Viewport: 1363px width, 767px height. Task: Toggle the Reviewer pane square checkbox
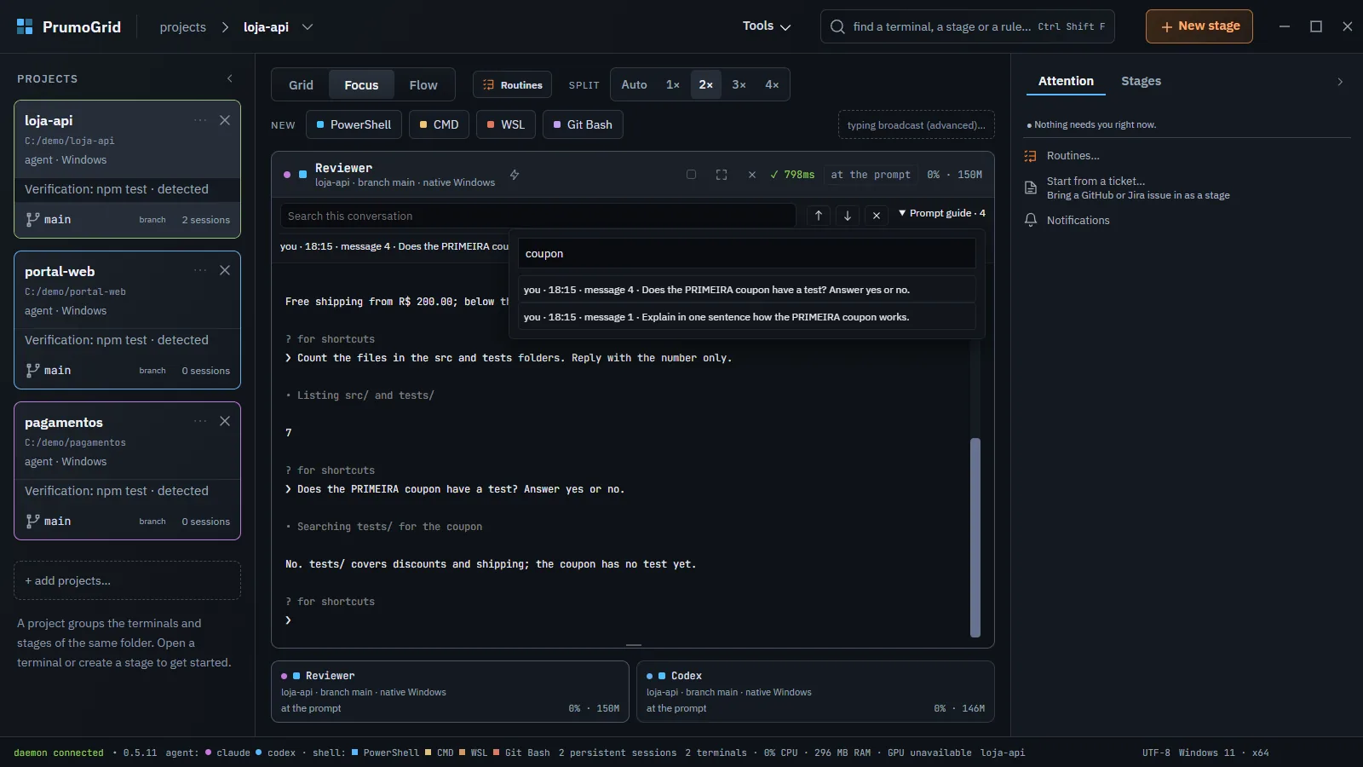pos(691,175)
